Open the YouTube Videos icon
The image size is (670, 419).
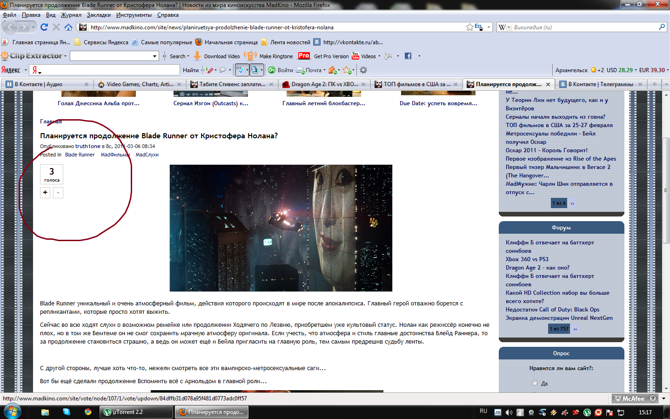point(355,56)
